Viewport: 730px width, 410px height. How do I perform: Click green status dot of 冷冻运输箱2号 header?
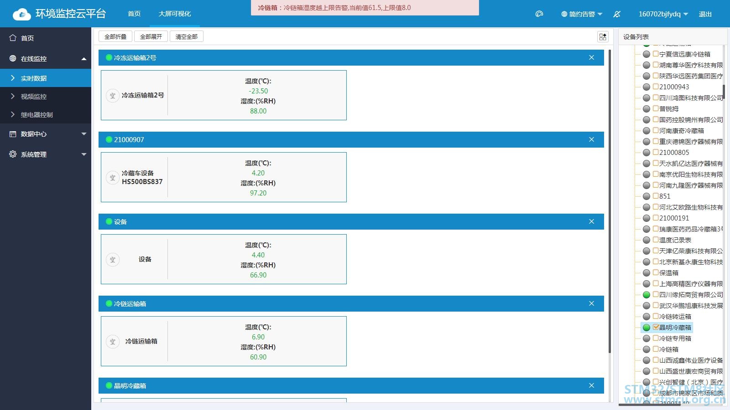109,57
